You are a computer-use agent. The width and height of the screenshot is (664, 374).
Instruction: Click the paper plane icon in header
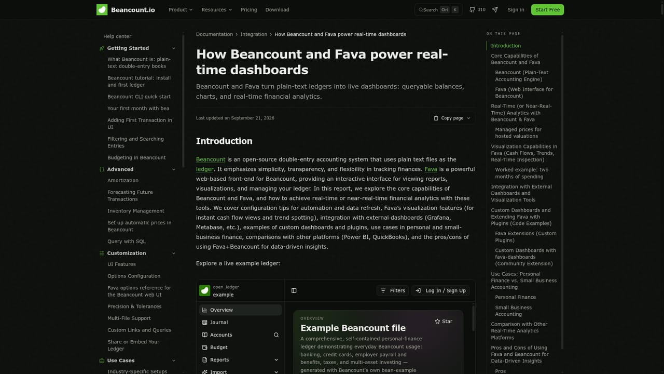pyautogui.click(x=495, y=10)
